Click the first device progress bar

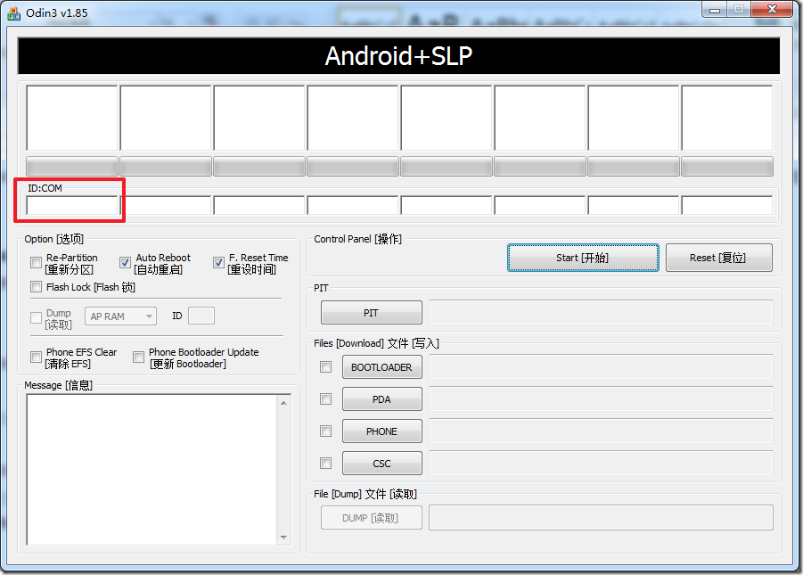coord(72,167)
